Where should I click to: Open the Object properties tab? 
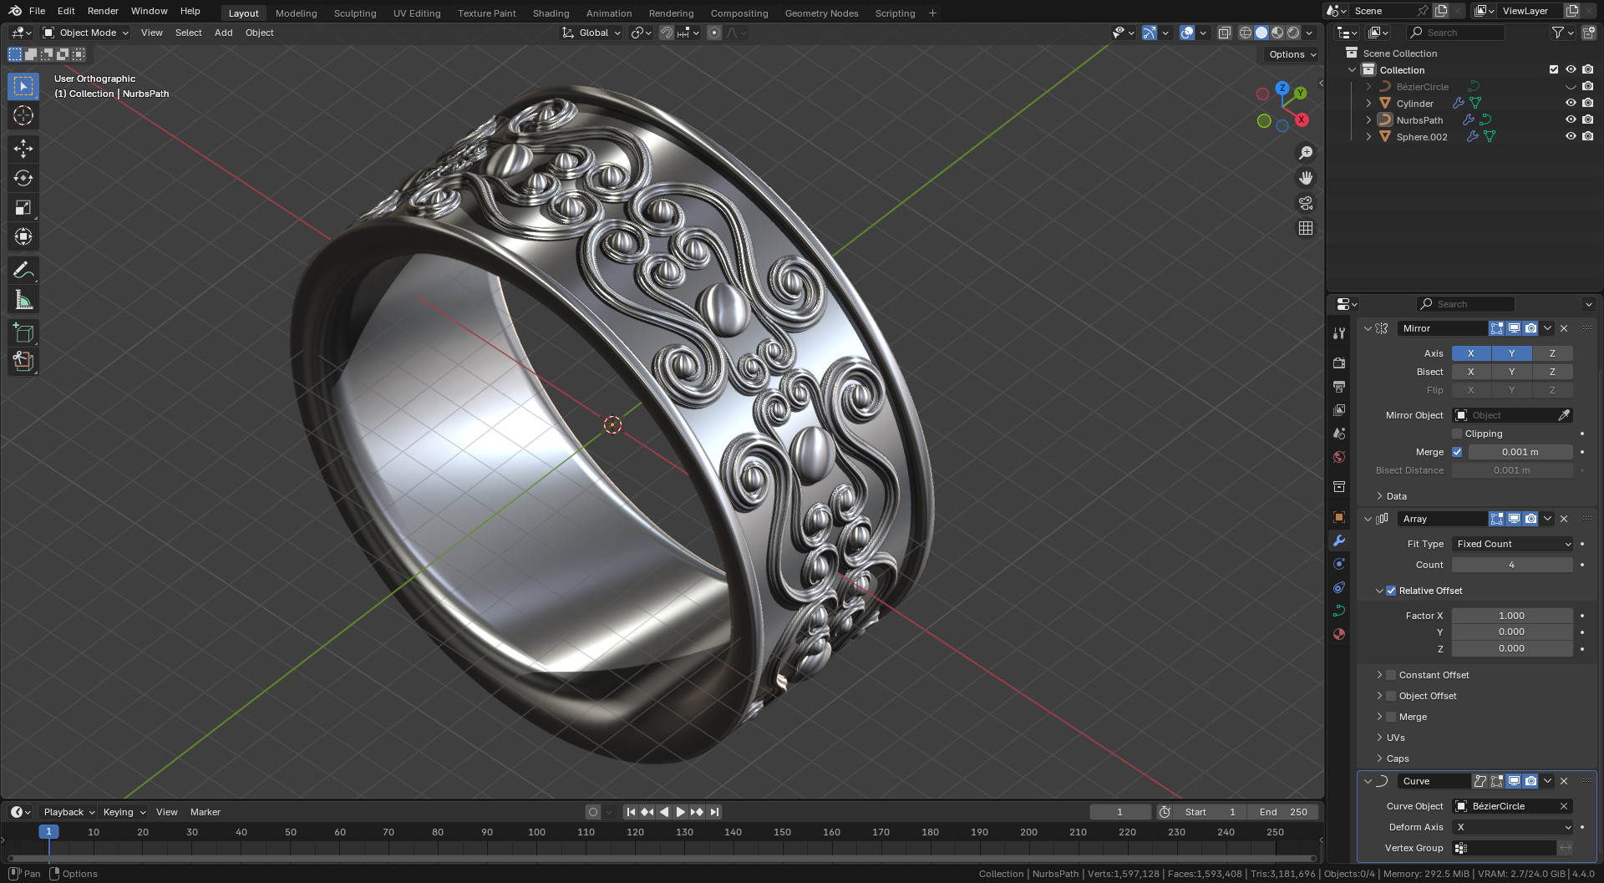1339,517
